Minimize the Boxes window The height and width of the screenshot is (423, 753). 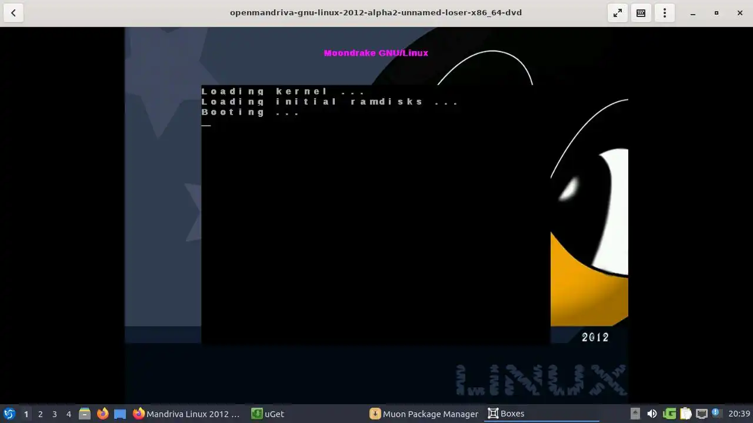(x=693, y=13)
